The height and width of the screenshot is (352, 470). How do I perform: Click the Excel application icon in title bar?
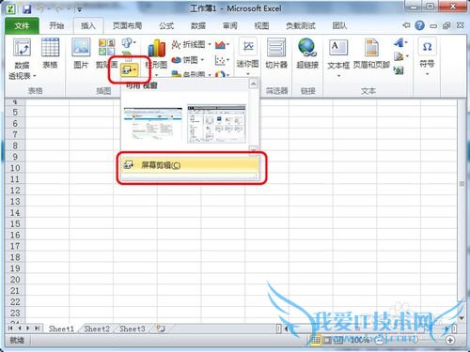10,9
